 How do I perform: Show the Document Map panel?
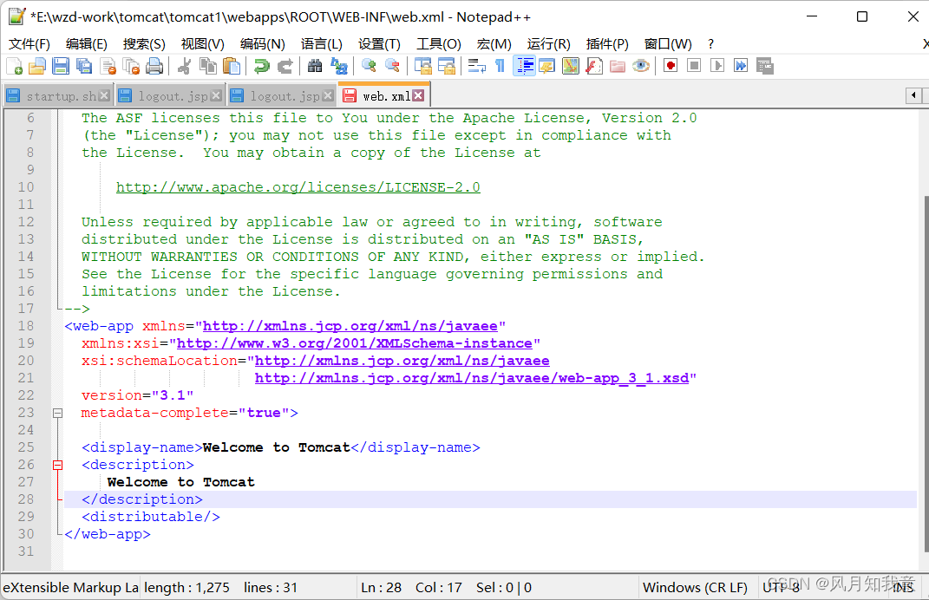571,66
